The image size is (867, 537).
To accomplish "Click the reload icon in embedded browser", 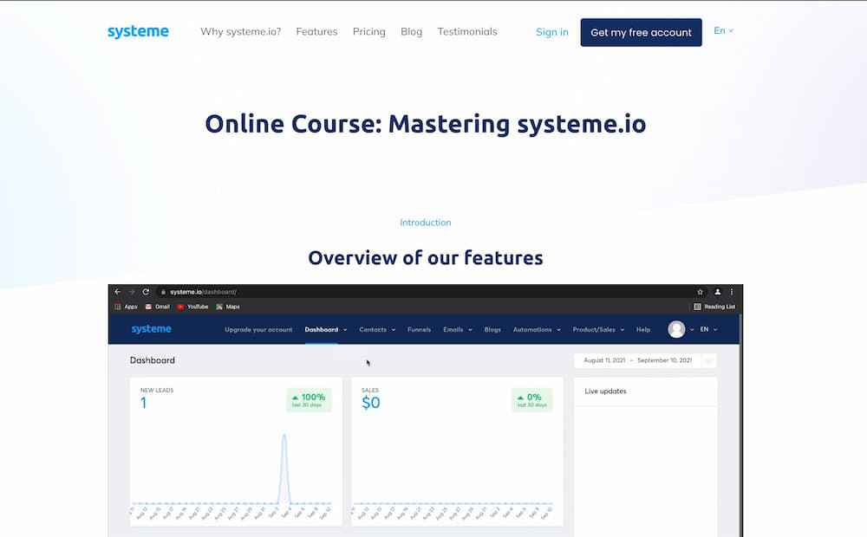I will click(x=146, y=292).
